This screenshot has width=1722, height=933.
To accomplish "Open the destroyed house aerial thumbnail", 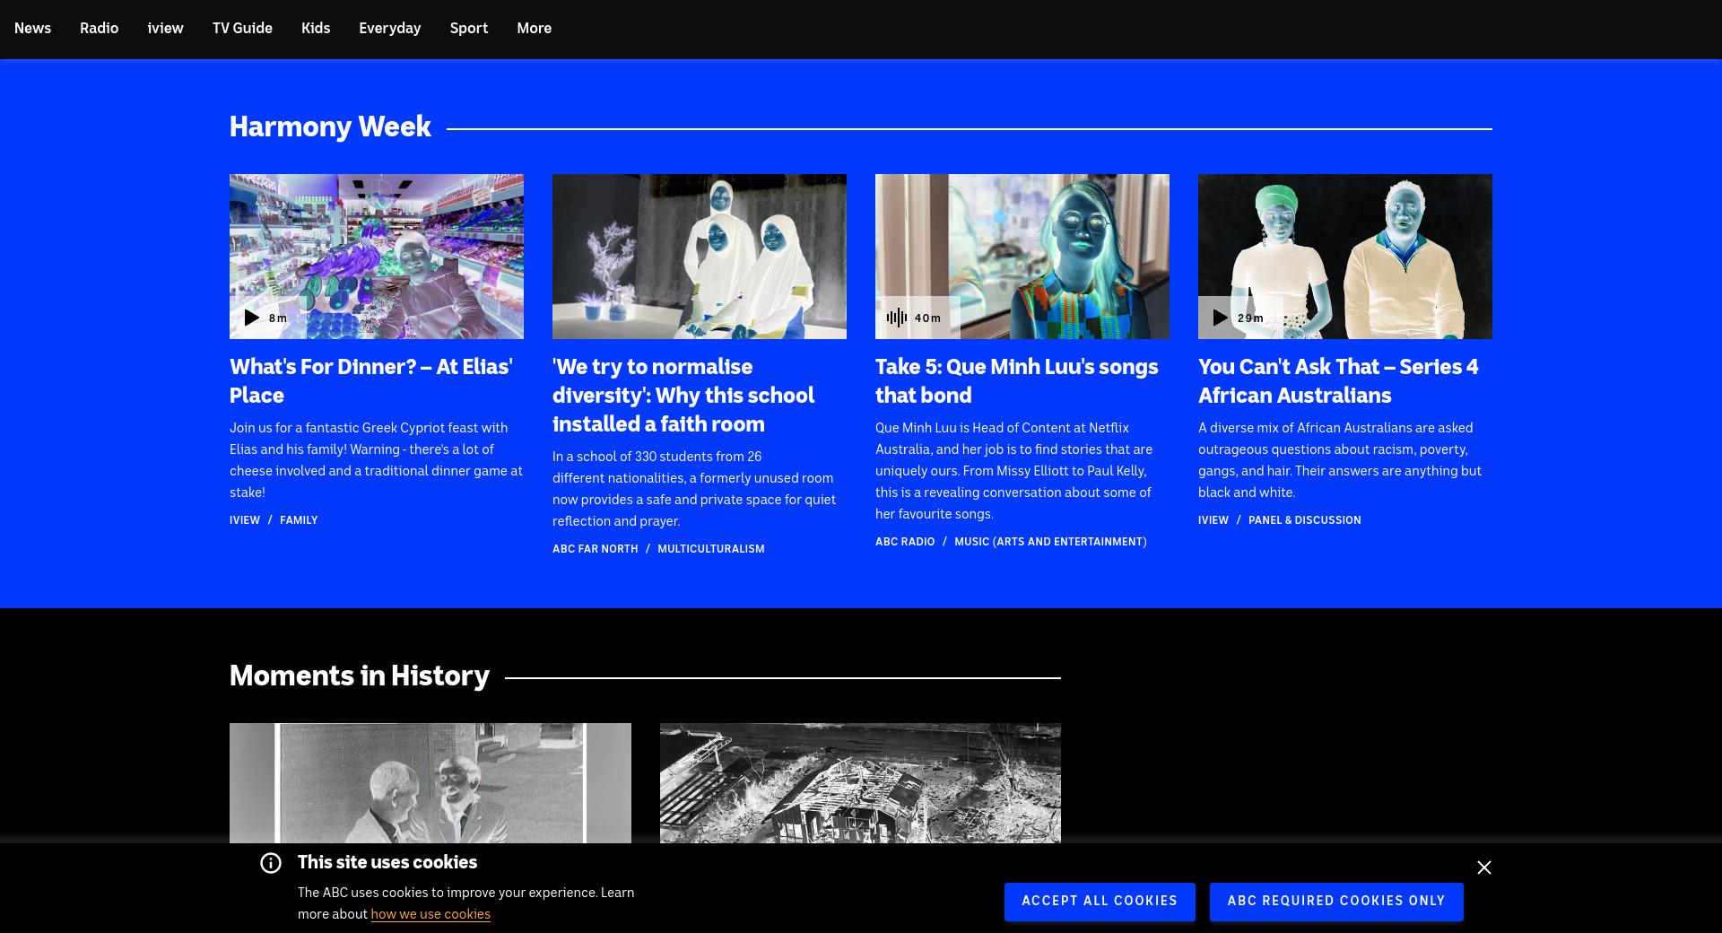I will [x=860, y=783].
